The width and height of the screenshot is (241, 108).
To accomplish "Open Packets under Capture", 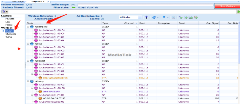I will (x=10, y=19).
